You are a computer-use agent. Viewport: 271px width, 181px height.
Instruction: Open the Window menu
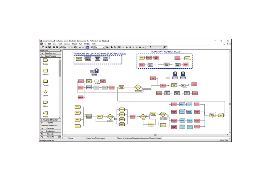pyautogui.click(x=87, y=44)
